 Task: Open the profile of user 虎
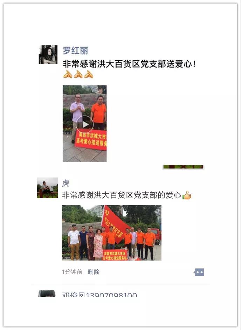pos(66,183)
